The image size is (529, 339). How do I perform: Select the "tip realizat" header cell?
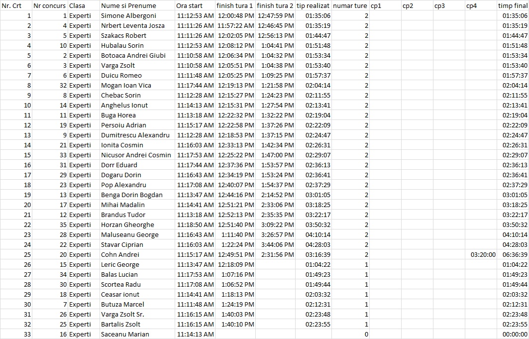click(x=313, y=5)
